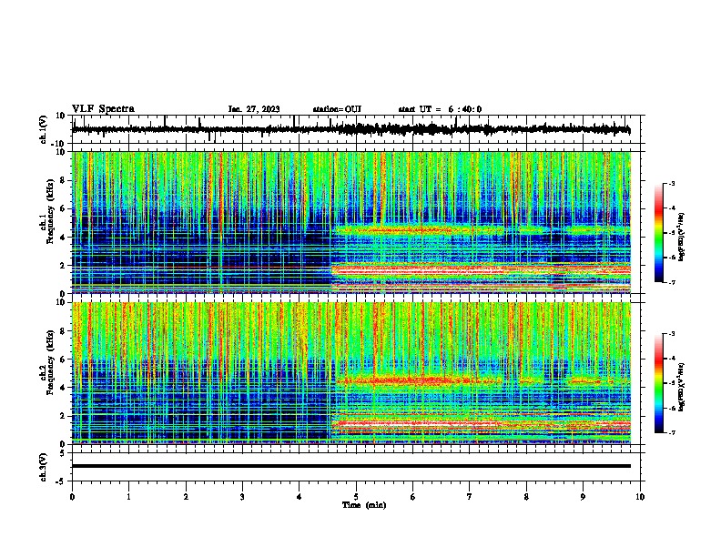Select the "start UT = 6 : 40: 0" text
The width and height of the screenshot is (721, 557).
[440, 109]
